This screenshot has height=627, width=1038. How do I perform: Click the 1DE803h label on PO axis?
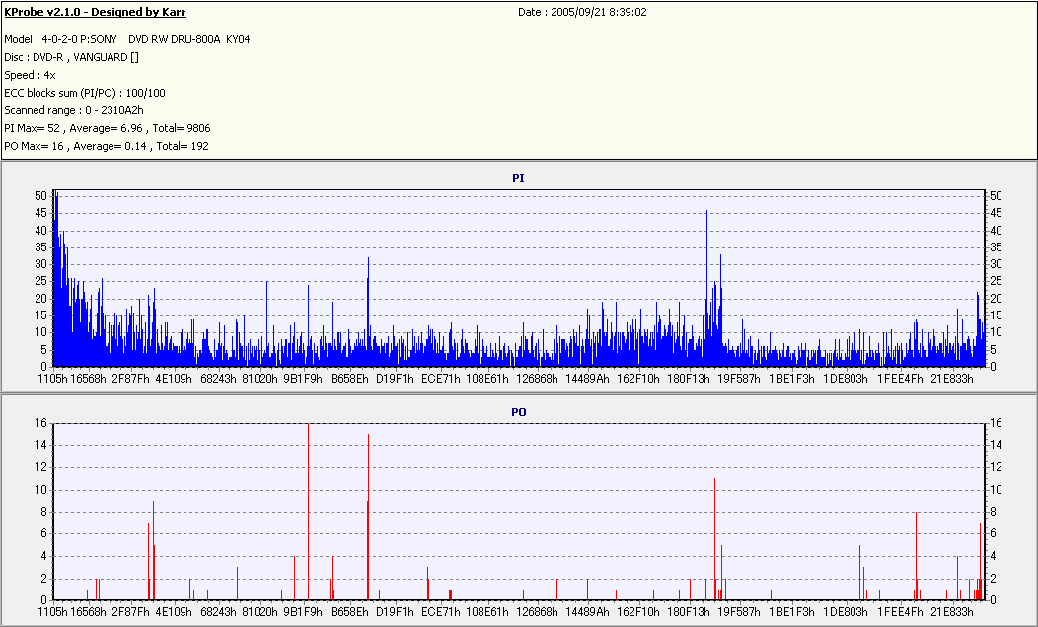846,612
